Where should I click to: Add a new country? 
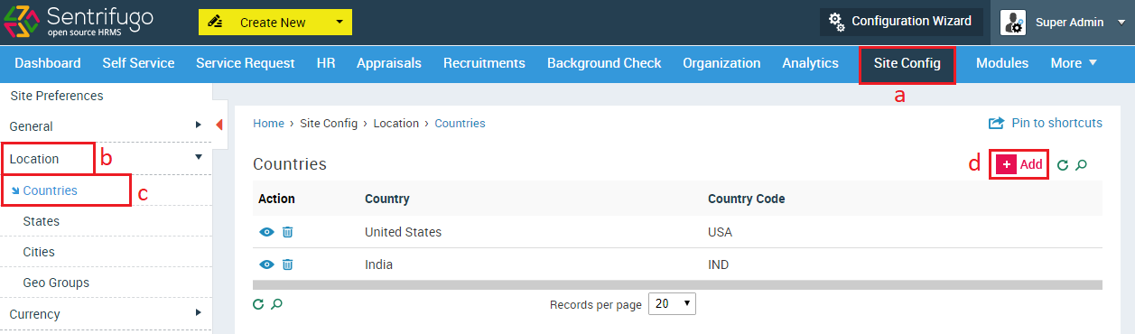1019,164
